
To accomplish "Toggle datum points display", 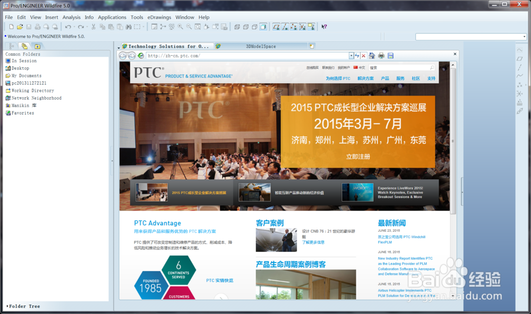I will click(x=294, y=27).
